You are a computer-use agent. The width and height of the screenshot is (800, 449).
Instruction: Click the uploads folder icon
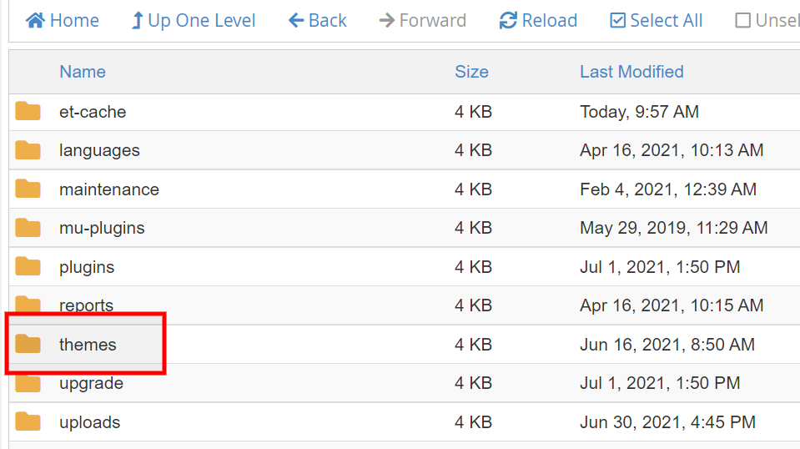click(28, 422)
